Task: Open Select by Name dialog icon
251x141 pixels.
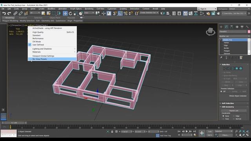Action: pyautogui.click(x=49, y=13)
